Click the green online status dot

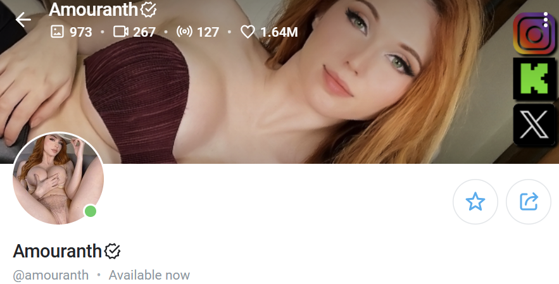[90, 211]
